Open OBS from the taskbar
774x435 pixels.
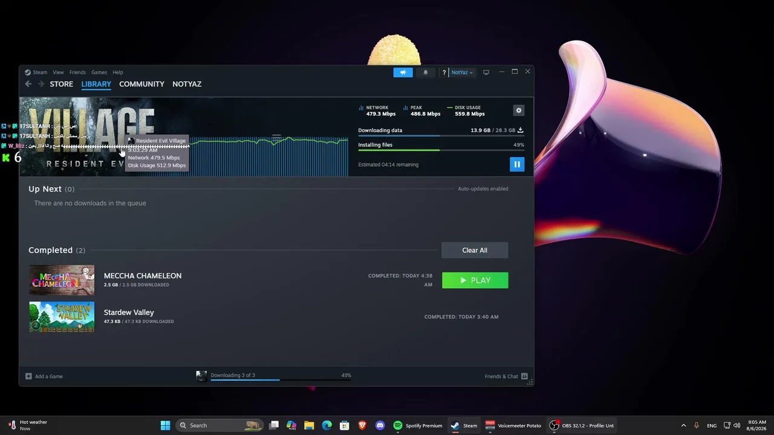coord(582,425)
